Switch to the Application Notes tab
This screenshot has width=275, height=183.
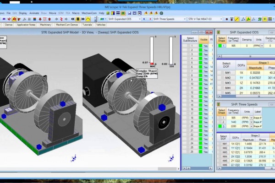click(26, 25)
